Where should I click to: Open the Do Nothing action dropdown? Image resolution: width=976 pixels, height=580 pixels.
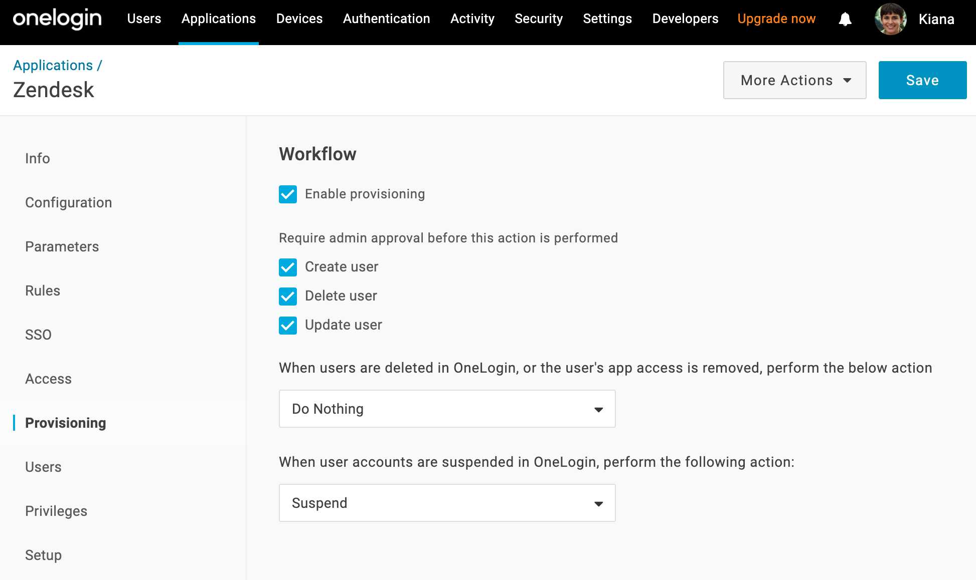click(446, 409)
